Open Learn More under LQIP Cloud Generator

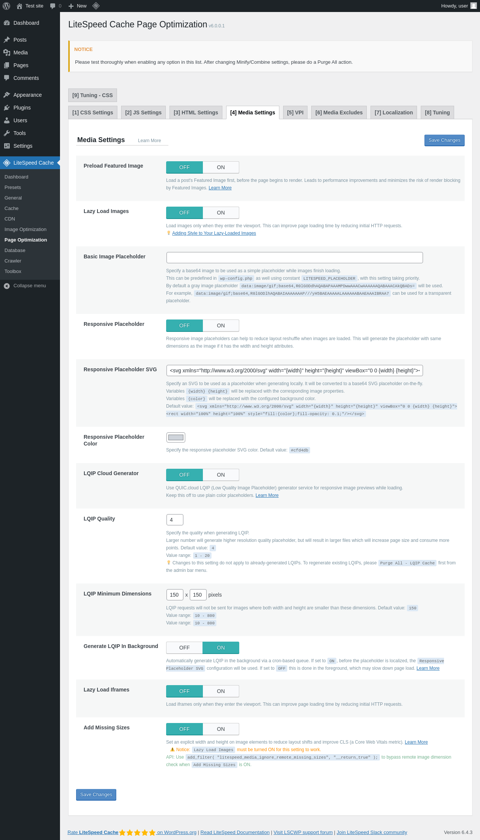click(x=267, y=495)
